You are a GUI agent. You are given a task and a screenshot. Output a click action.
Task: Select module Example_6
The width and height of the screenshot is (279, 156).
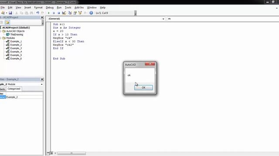(16, 58)
